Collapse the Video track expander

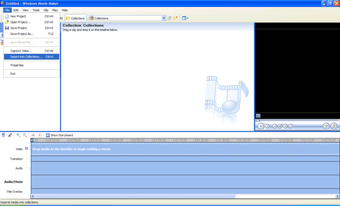(26, 149)
